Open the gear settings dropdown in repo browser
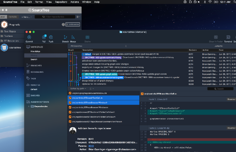The image size is (236, 152). click(x=78, y=17)
